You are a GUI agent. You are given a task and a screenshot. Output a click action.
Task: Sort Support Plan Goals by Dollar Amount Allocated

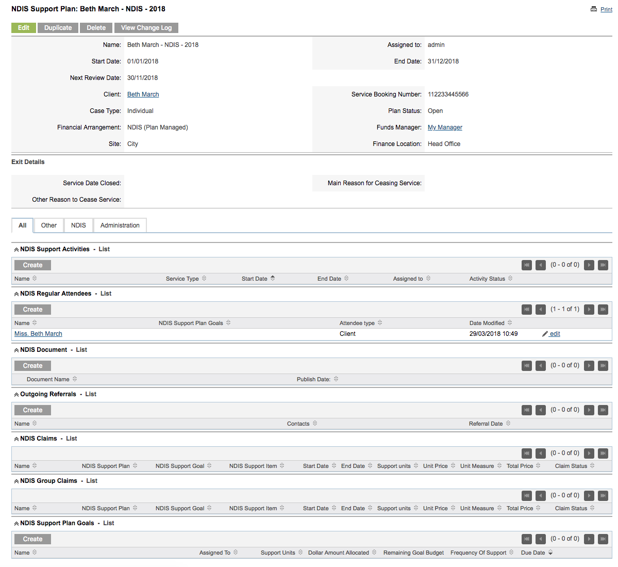pyautogui.click(x=342, y=553)
